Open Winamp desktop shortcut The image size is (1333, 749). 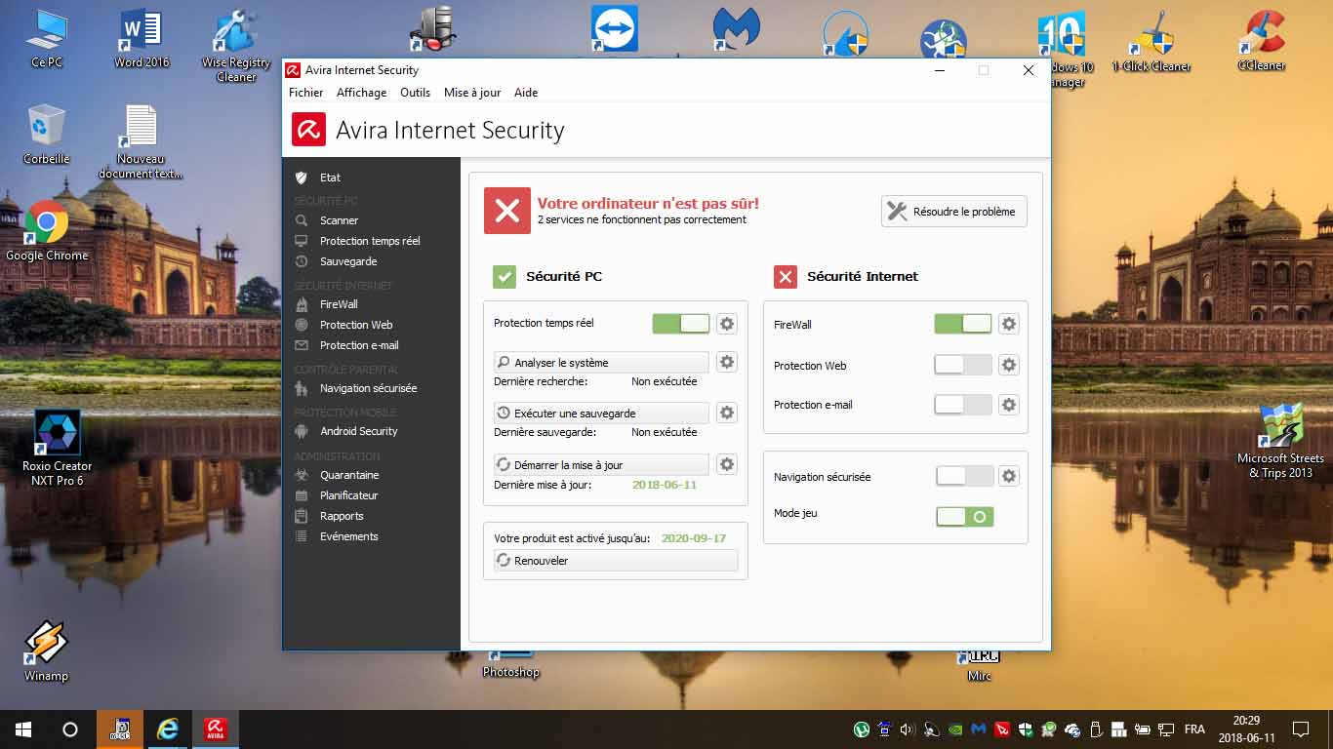[x=46, y=651]
